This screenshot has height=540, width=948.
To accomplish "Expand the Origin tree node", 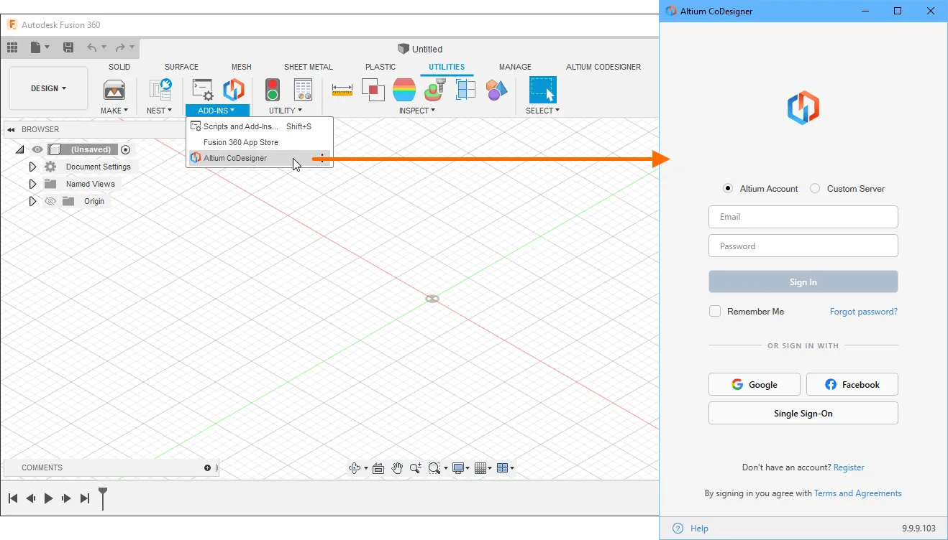I will coord(32,202).
